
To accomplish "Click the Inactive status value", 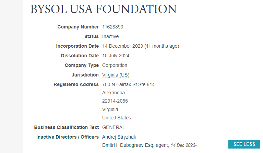I will point(110,36).
